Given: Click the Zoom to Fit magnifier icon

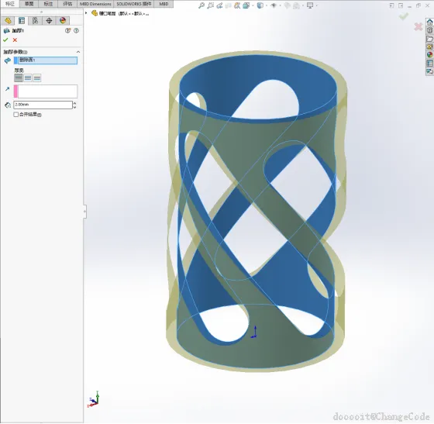Looking at the screenshot, I should click(x=201, y=5).
